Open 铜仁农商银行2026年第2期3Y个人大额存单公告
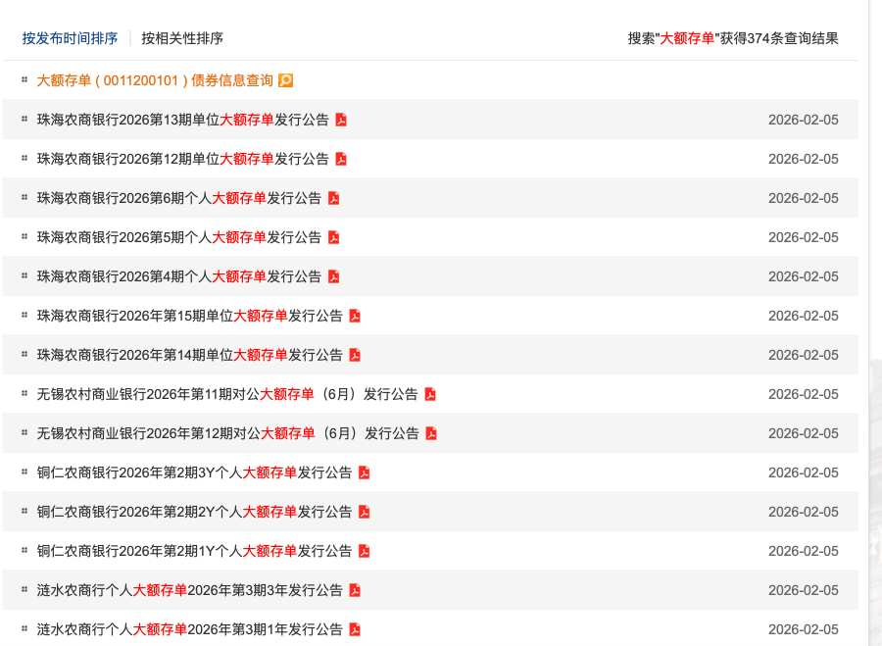This screenshot has width=882, height=646. 194,472
